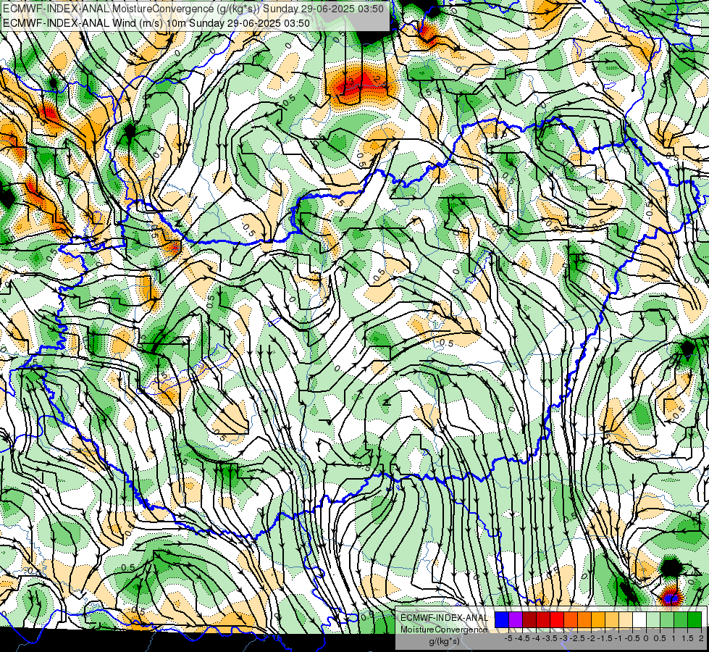Pick the legend swatch between -3.5 and -3

(557, 620)
